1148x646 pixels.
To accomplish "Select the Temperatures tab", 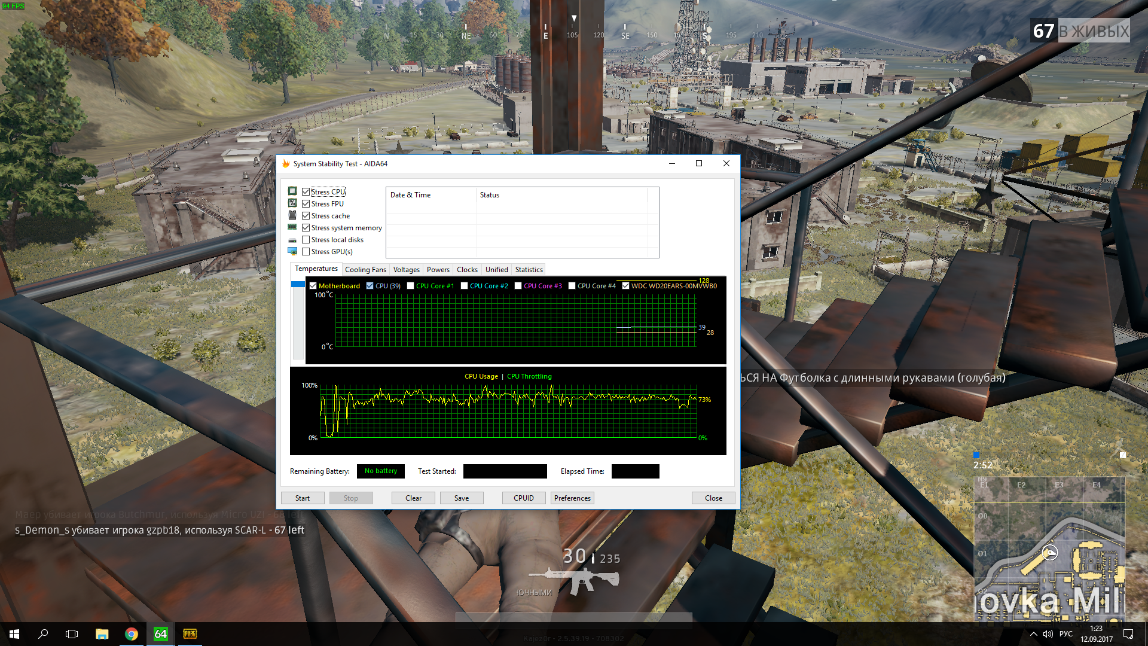I will [x=316, y=269].
